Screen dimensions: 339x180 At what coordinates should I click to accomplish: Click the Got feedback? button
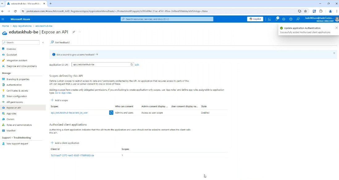click(x=60, y=42)
